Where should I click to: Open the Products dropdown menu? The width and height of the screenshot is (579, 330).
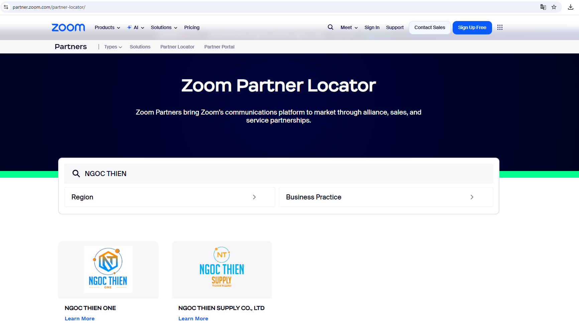[x=107, y=27]
